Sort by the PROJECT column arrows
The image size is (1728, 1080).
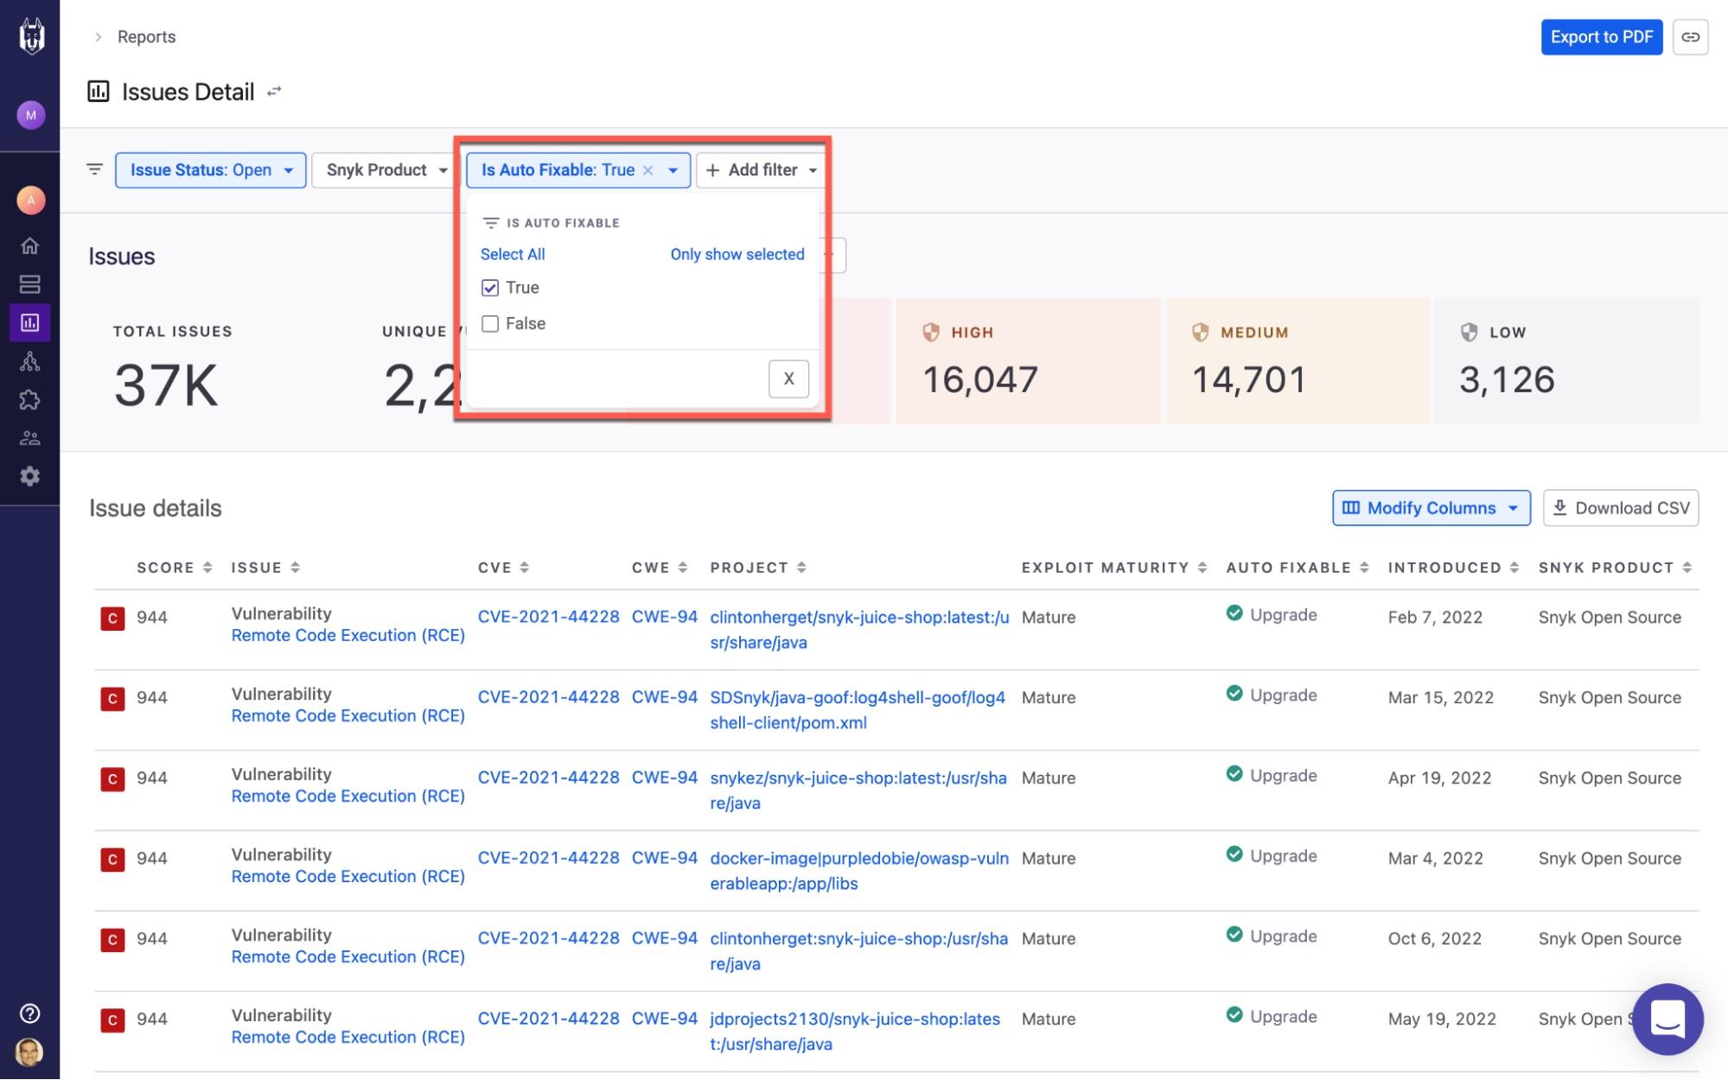coord(801,568)
